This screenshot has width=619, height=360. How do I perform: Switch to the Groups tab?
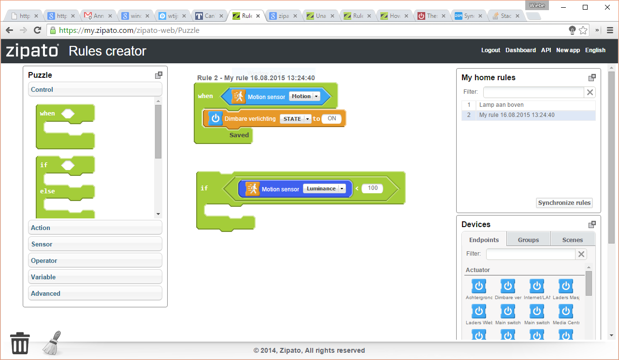528,240
